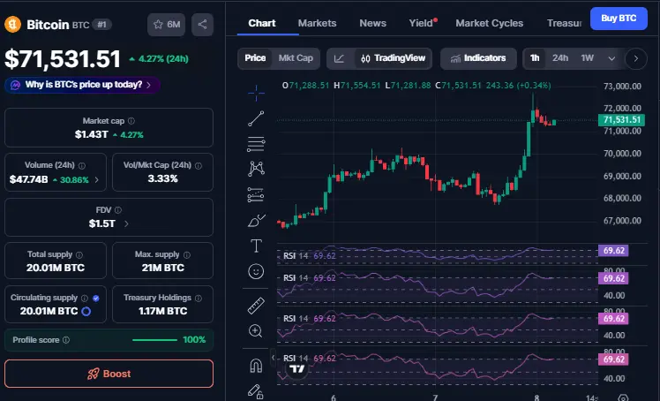This screenshot has height=401, width=660.
Task: Click the lock drawings pencil icon
Action: pyautogui.click(x=256, y=391)
